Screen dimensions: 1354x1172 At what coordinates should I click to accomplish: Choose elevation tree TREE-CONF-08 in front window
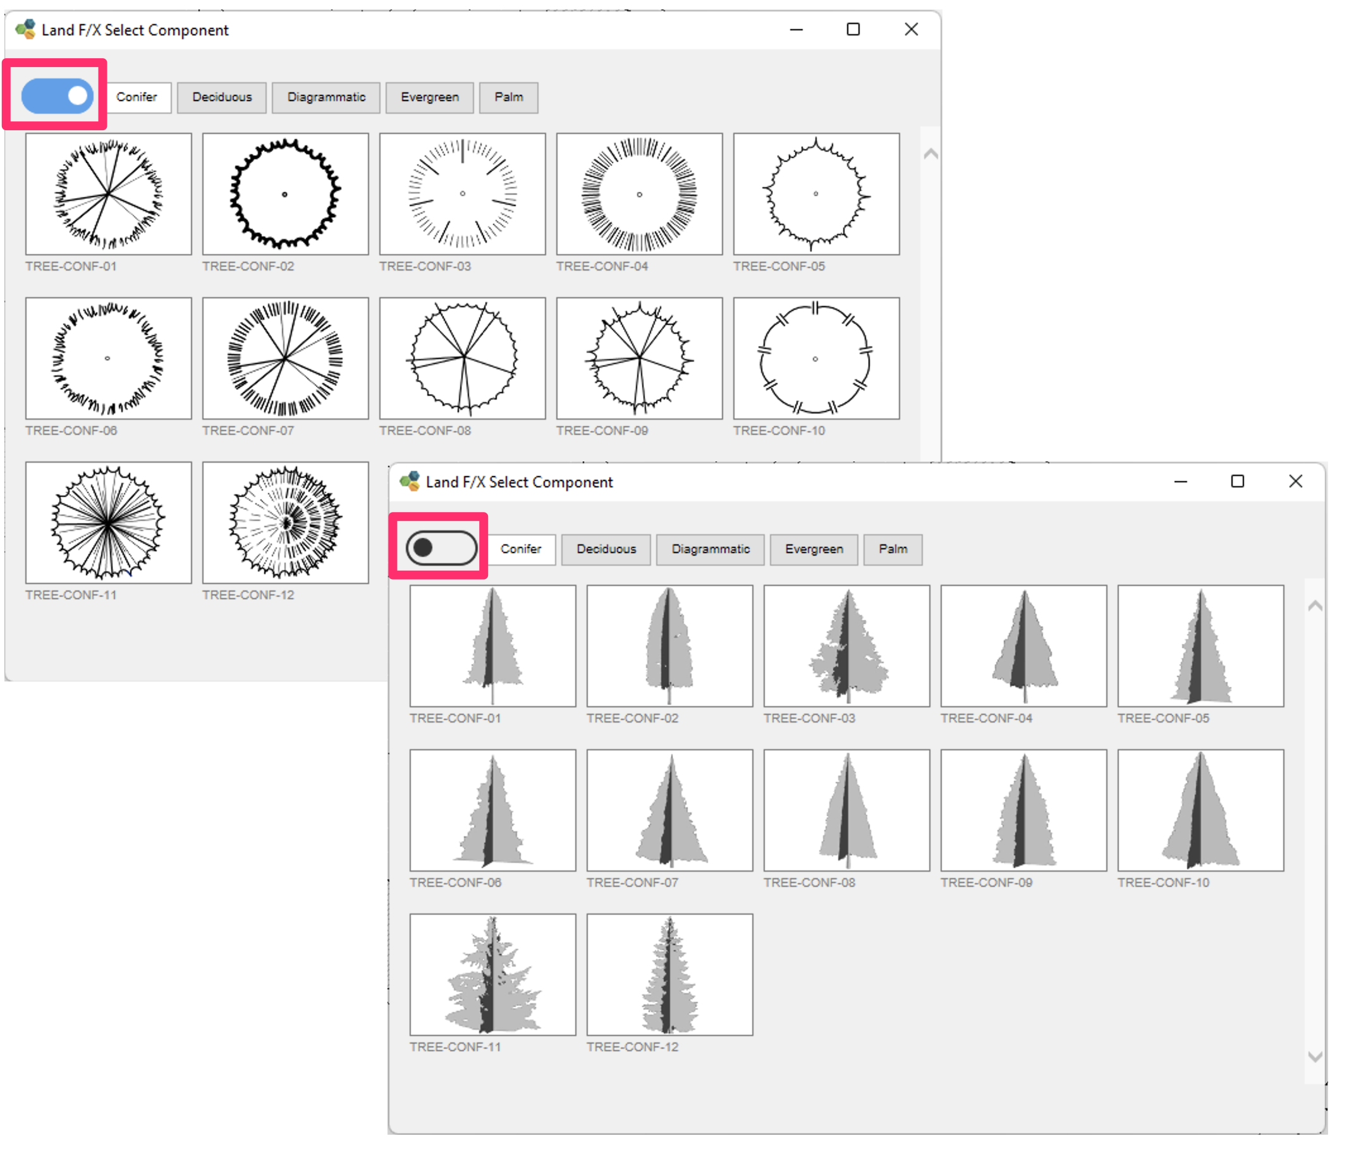click(x=847, y=810)
